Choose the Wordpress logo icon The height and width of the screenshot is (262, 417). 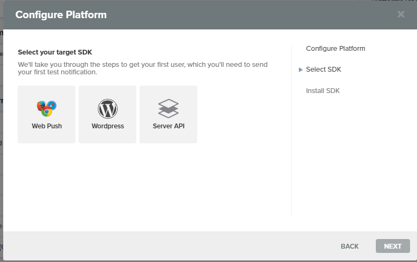click(x=107, y=109)
